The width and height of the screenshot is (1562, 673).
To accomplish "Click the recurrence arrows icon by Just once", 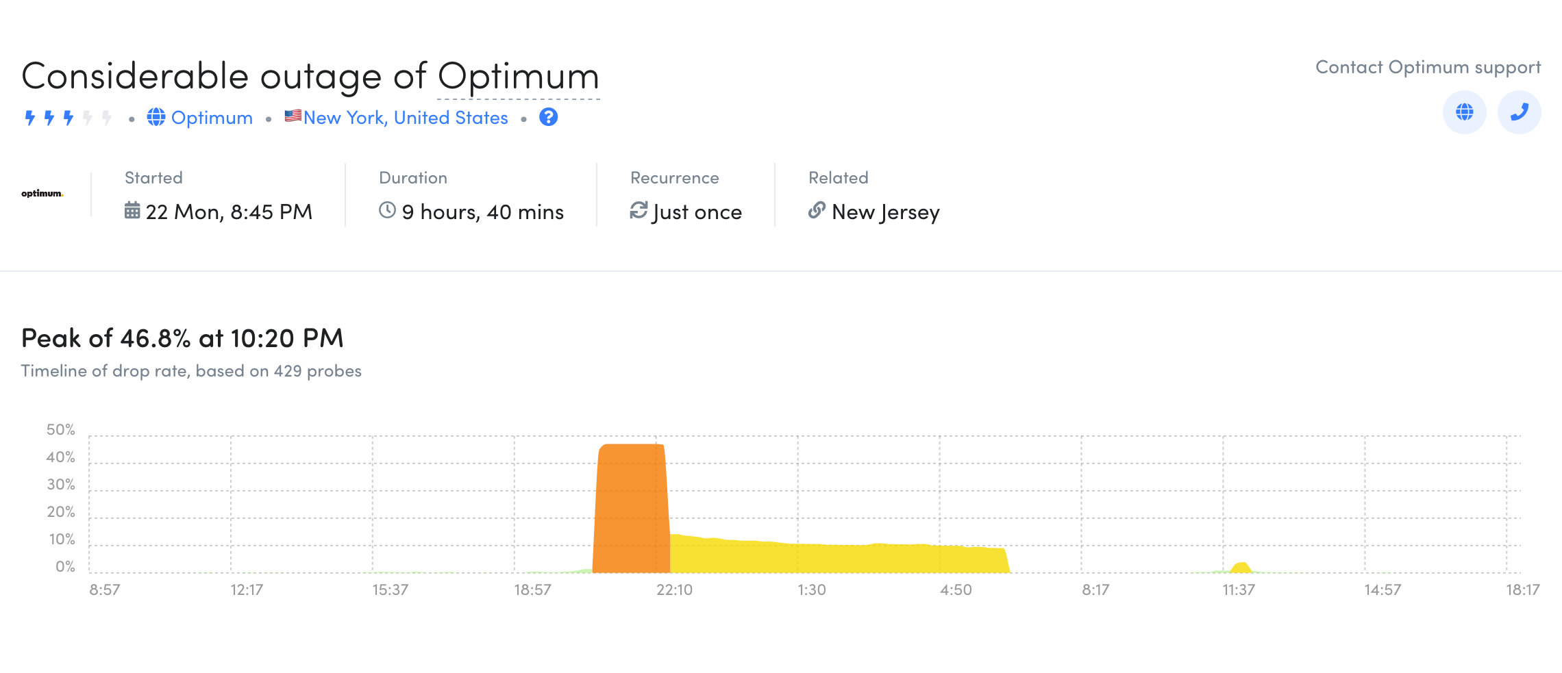I will pos(639,210).
